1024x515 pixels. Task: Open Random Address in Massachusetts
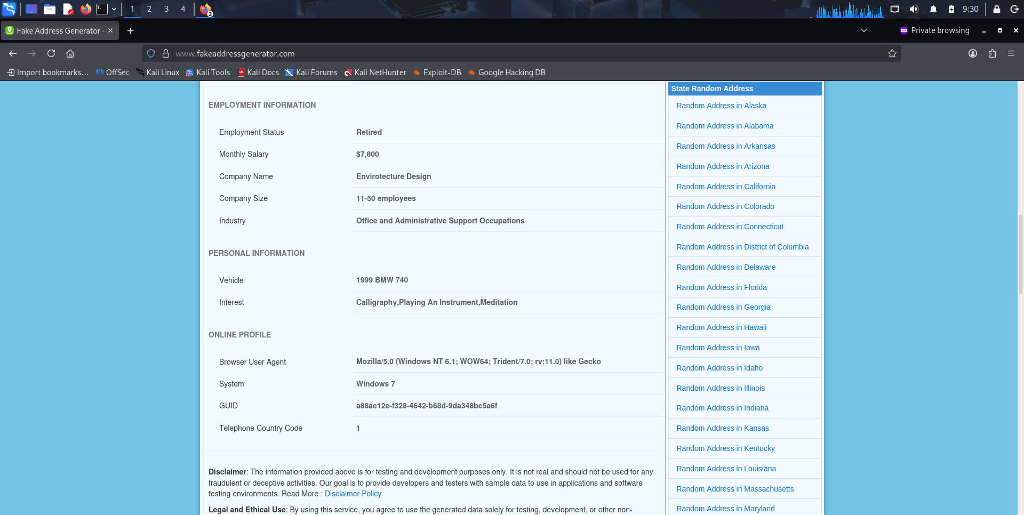pos(735,489)
